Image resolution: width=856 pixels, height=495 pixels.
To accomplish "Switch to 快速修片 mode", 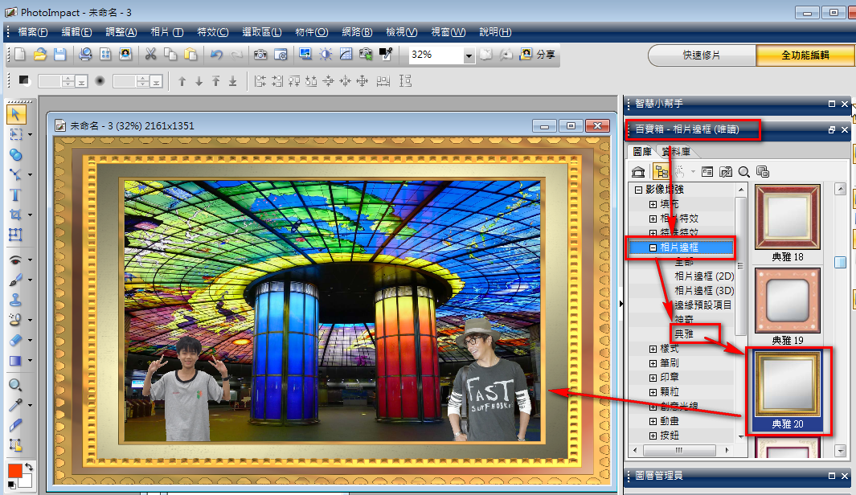I will tap(702, 55).
